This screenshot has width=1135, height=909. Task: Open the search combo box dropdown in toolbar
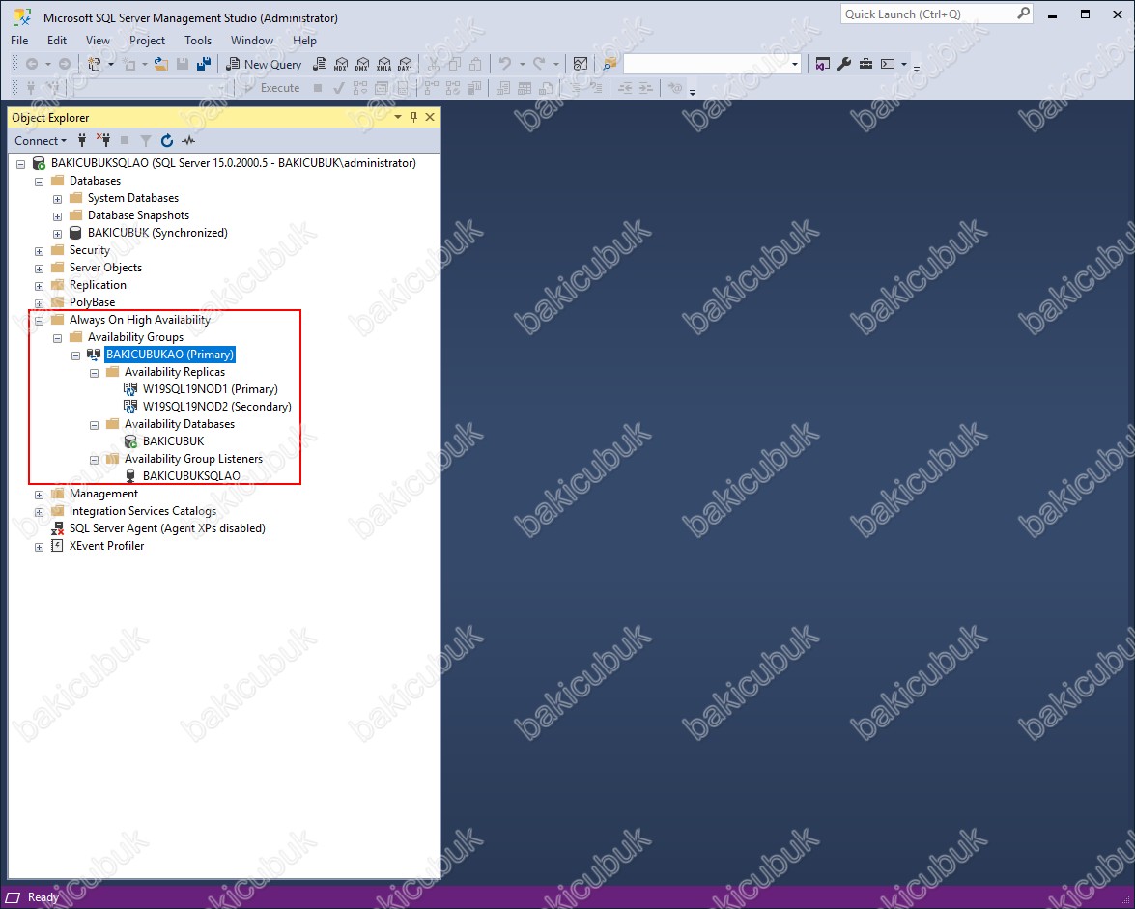coord(794,65)
